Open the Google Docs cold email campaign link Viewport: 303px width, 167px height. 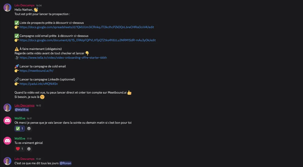coord(88,40)
